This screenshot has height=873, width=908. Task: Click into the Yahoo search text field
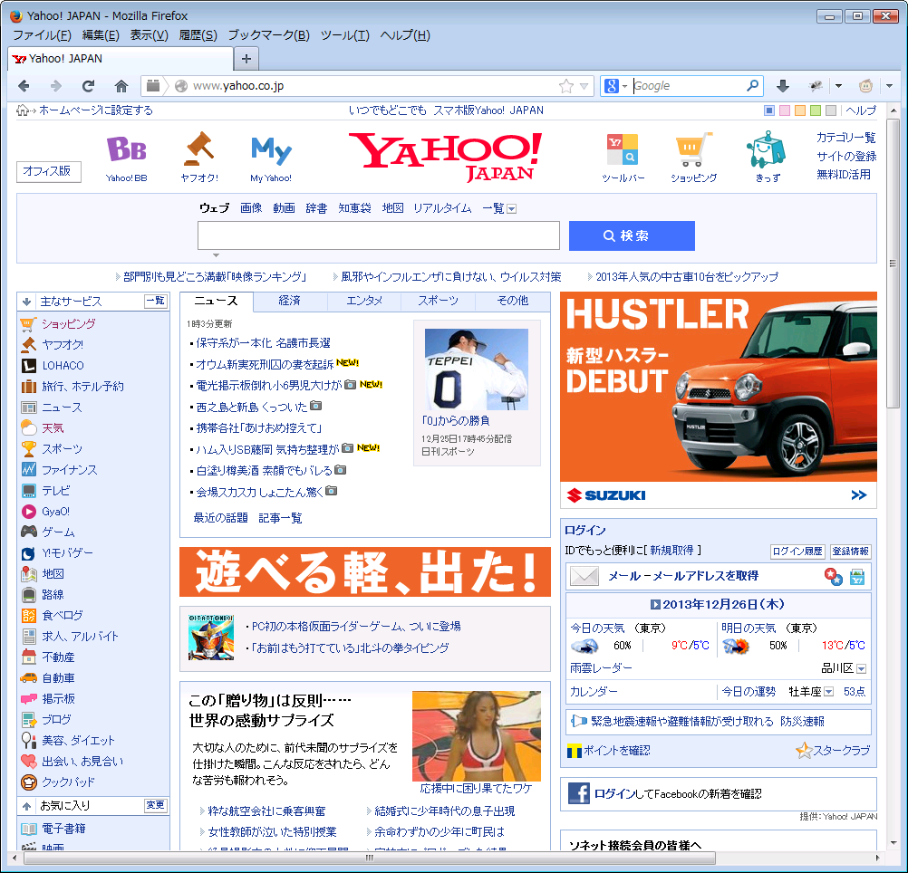[379, 235]
